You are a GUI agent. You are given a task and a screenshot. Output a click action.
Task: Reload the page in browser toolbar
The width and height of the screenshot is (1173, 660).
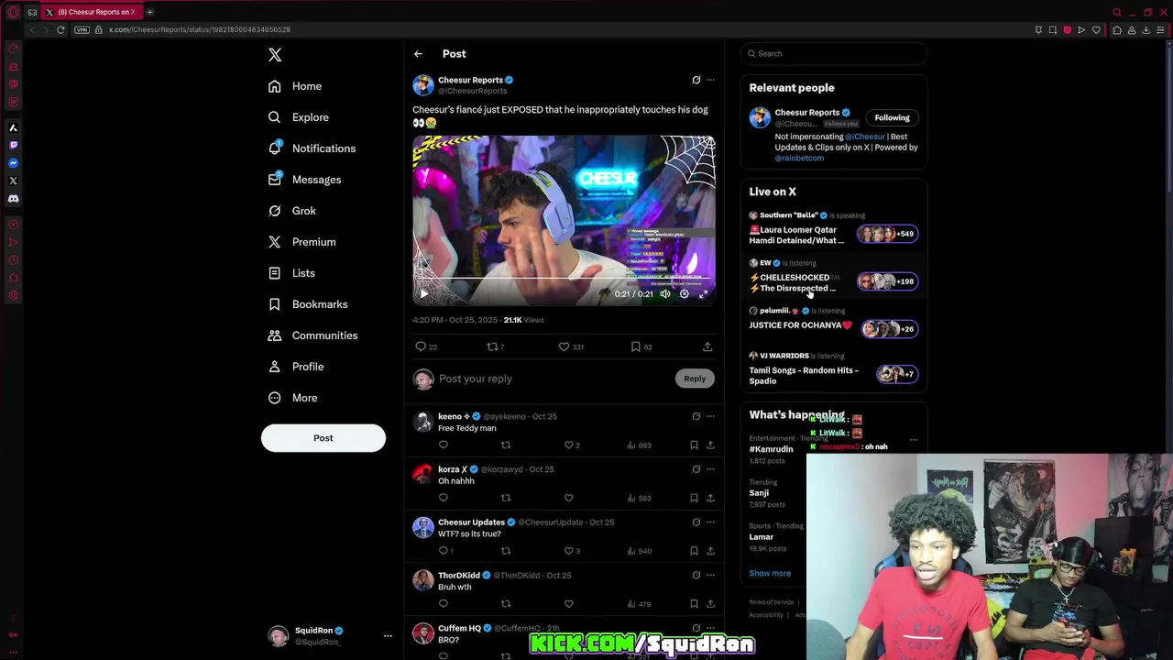pos(60,29)
